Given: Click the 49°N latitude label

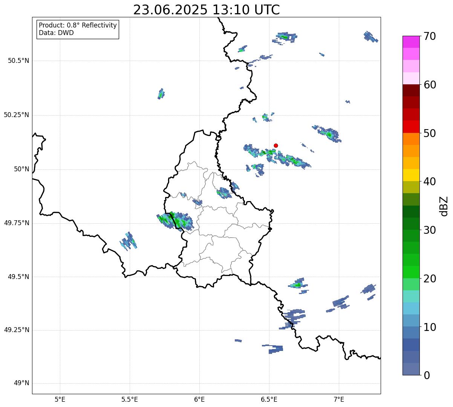Looking at the screenshot, I should (21, 383).
